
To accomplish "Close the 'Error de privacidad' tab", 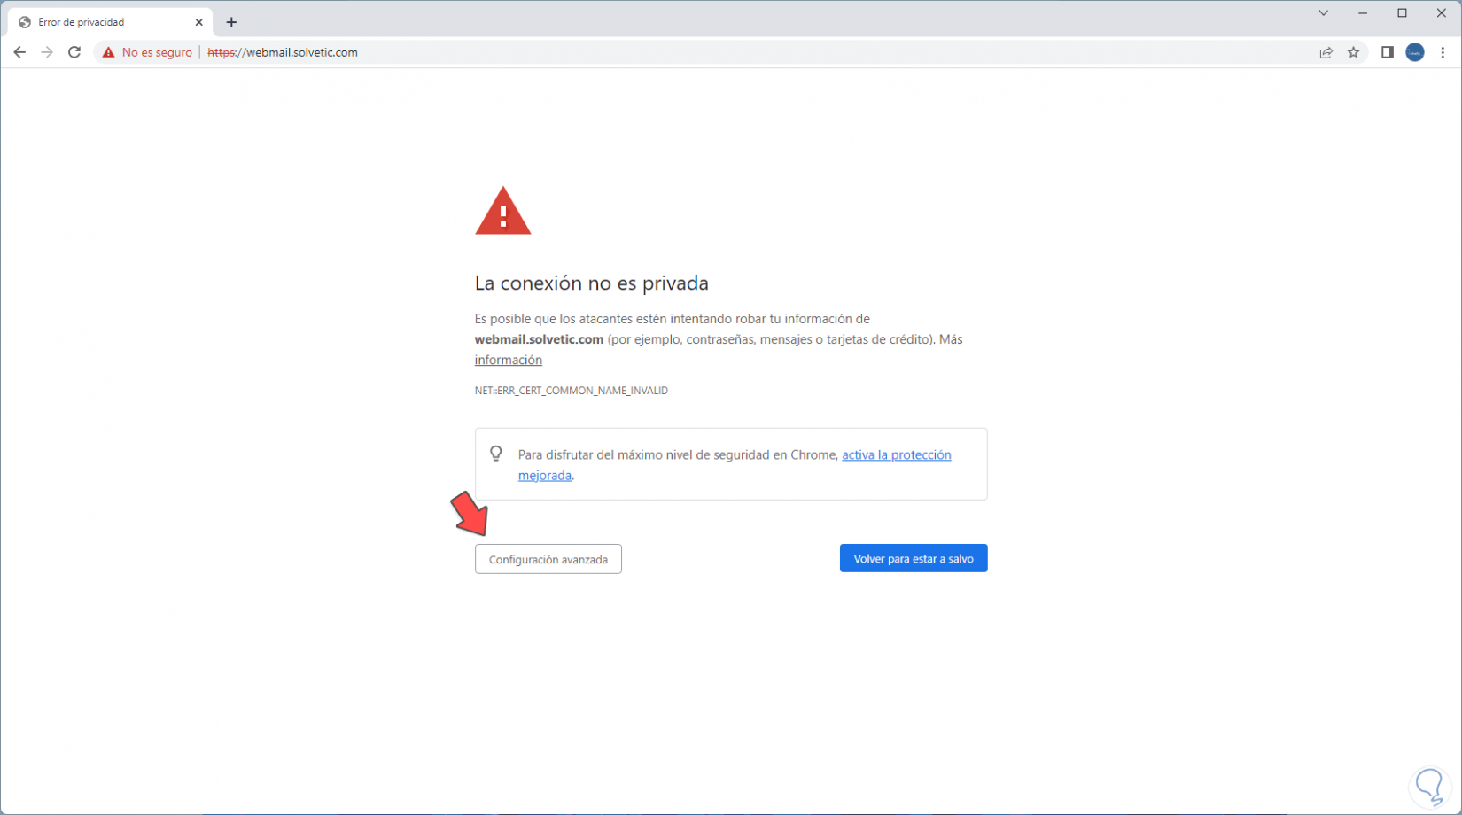I will point(198,22).
